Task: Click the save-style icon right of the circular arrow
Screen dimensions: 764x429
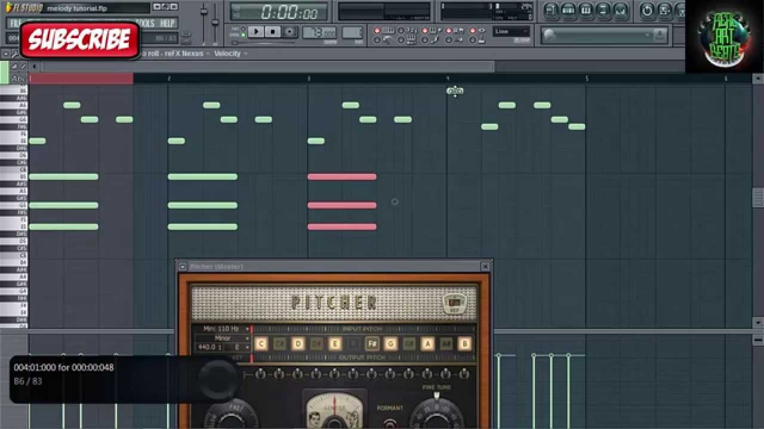Action: point(664,10)
